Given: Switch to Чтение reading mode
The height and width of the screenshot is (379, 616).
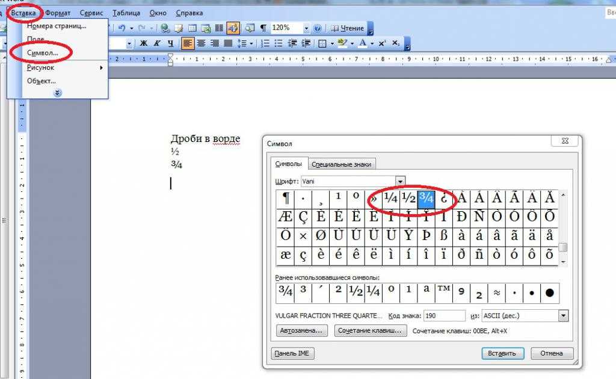Looking at the screenshot, I should click(x=348, y=28).
